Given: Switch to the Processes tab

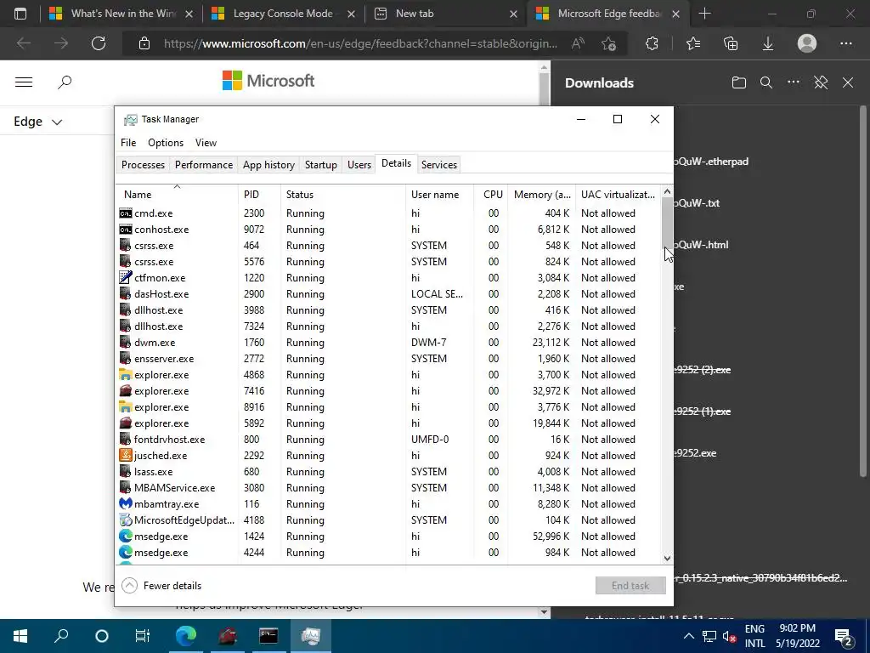Looking at the screenshot, I should click(143, 165).
